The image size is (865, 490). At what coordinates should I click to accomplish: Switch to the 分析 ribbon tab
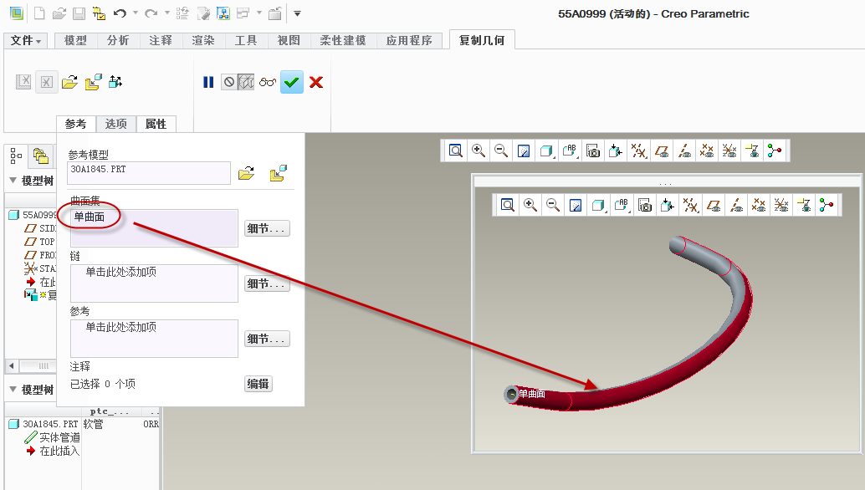(118, 40)
